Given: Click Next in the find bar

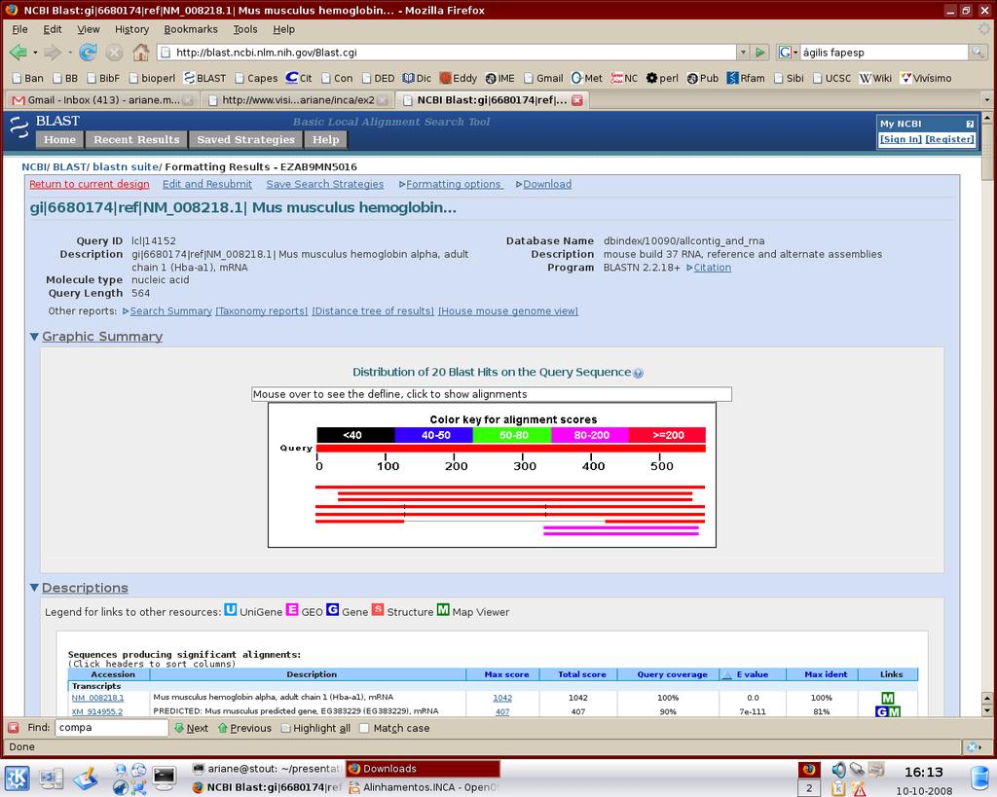Looking at the screenshot, I should (x=191, y=728).
